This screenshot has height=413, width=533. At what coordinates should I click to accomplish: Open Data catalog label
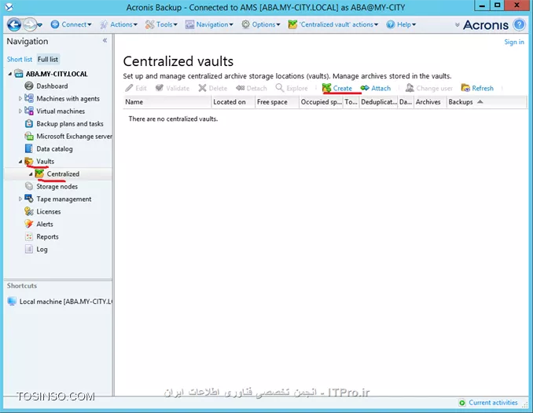point(54,149)
